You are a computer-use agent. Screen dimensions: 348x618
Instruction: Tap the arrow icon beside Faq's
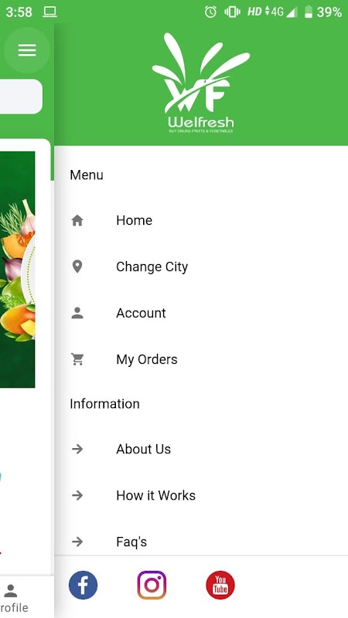pos(77,542)
